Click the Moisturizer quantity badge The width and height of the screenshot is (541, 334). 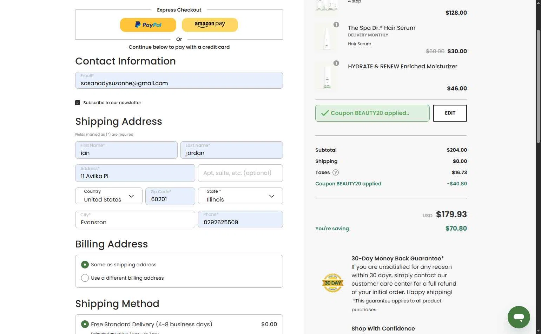coord(336,63)
